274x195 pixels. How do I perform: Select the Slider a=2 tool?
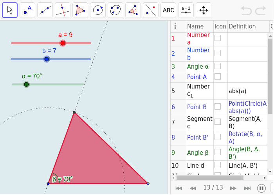pyautogui.click(x=186, y=10)
